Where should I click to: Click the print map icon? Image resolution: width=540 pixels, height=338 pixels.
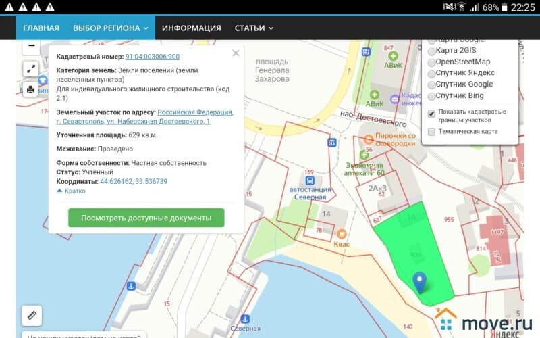click(x=31, y=89)
